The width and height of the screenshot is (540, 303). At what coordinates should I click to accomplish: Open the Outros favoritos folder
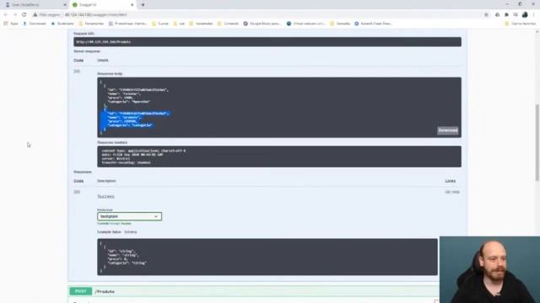(521, 24)
